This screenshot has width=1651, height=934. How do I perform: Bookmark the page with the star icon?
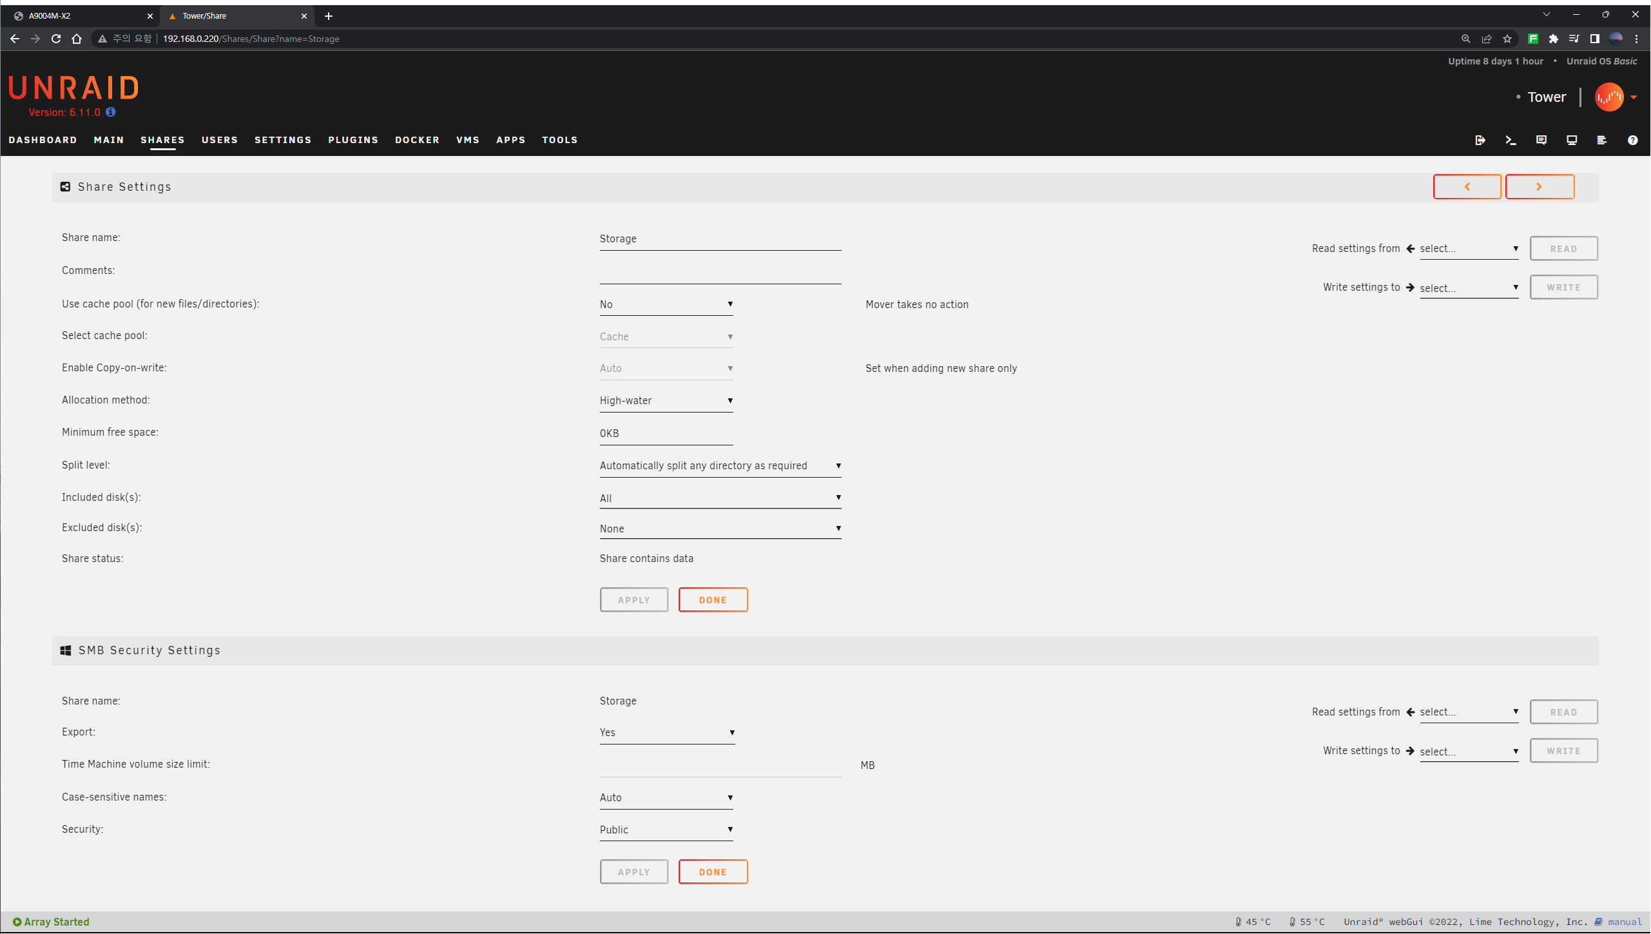pyautogui.click(x=1507, y=39)
